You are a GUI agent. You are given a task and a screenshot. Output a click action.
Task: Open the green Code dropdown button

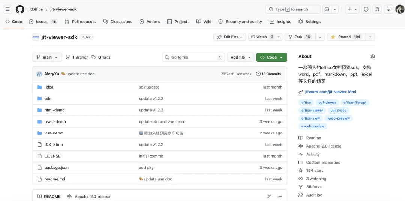click(x=272, y=57)
